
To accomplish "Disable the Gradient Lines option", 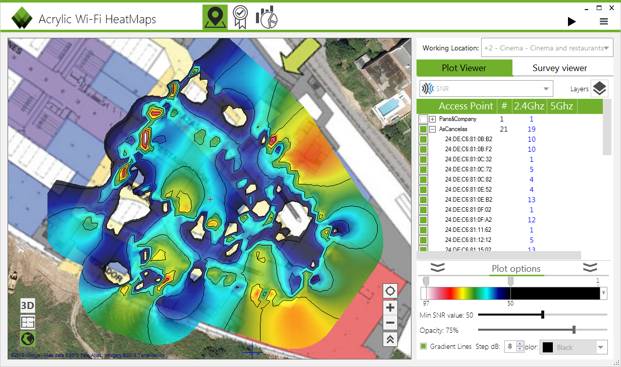I will click(423, 346).
